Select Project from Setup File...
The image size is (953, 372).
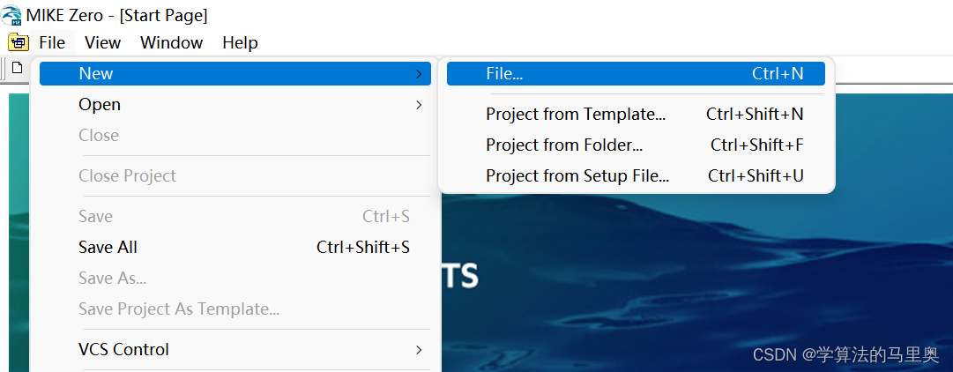pos(577,176)
